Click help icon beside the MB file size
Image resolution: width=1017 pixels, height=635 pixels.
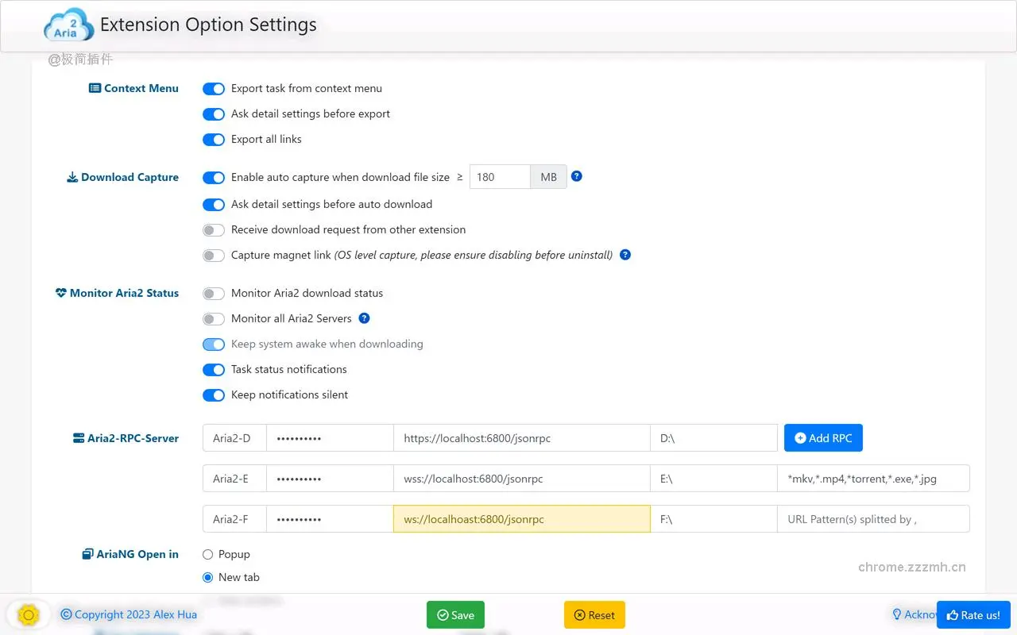pos(577,176)
